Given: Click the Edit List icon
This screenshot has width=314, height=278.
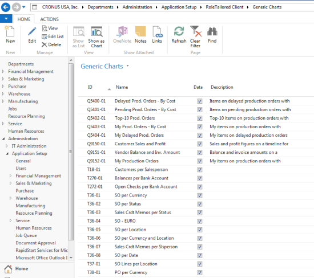Looking at the screenshot, I should (x=45, y=37).
